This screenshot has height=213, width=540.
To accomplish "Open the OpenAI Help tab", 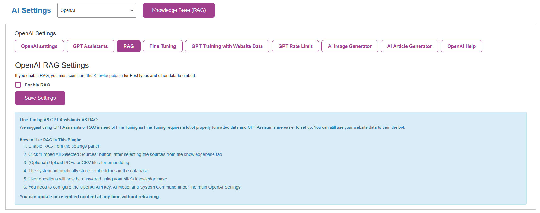I will tap(461, 46).
